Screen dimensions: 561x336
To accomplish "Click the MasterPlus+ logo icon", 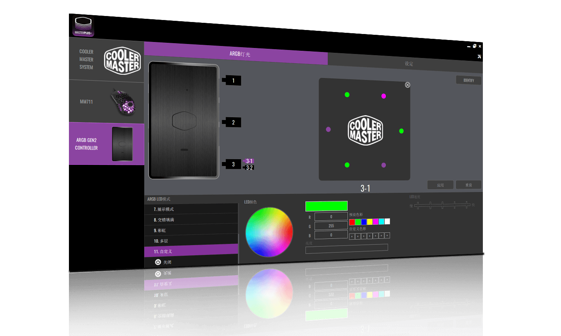I will tap(84, 26).
